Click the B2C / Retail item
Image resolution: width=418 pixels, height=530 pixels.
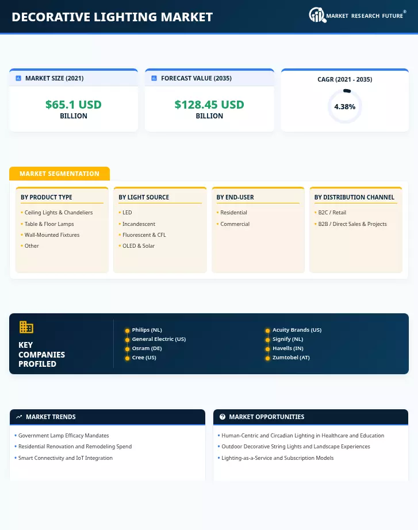coord(332,213)
